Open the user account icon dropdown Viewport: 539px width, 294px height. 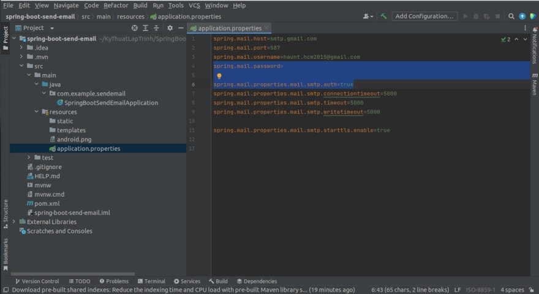pyautogui.click(x=368, y=16)
